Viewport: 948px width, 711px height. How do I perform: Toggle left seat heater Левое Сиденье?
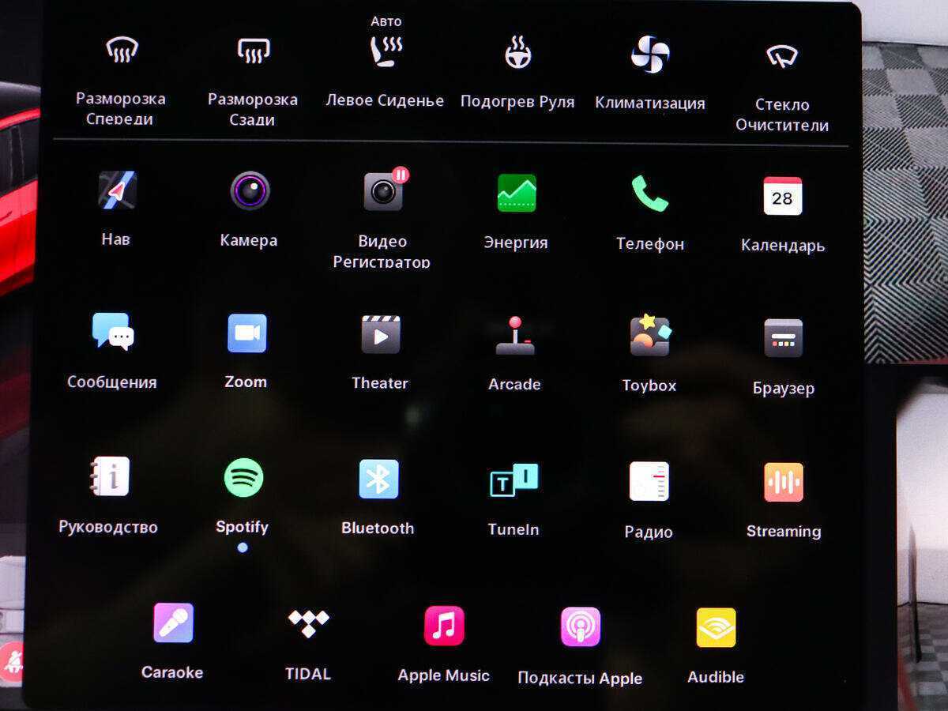386,52
